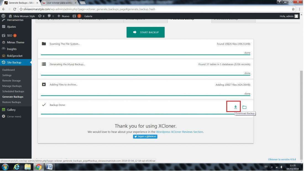Open the WordPress logo admin menu
Screen dimensions: 304x171
(x=3, y=16)
